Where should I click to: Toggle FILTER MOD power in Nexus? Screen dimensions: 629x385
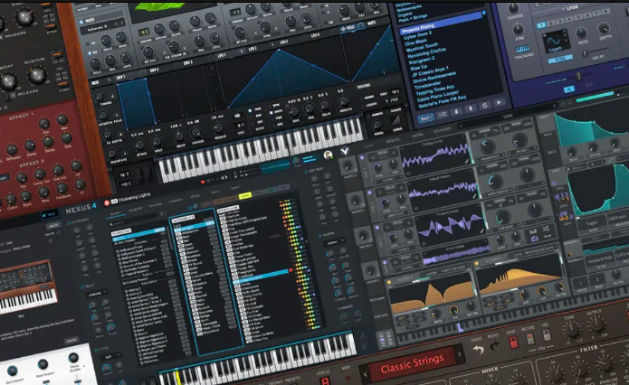pyautogui.click(x=69, y=223)
